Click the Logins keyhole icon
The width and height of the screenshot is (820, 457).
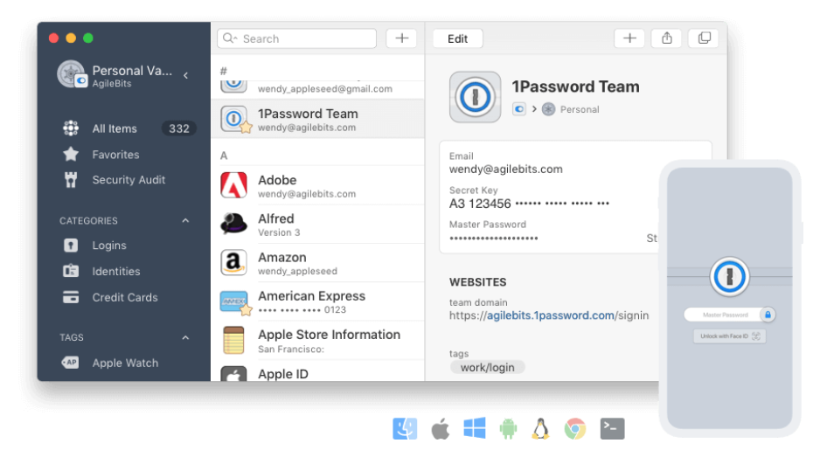(x=71, y=246)
